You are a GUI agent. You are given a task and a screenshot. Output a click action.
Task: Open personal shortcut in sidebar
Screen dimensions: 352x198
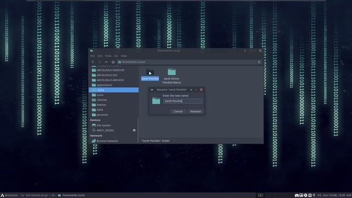[x=114, y=115]
